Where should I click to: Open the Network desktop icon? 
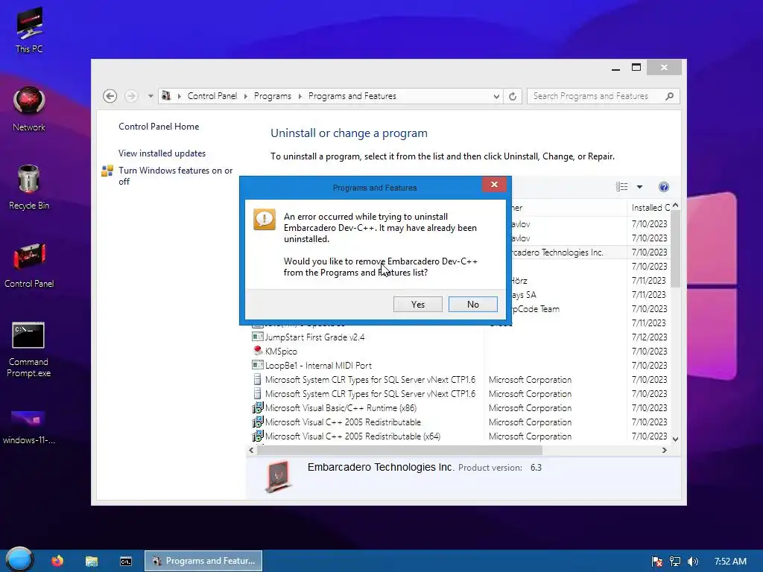[29, 109]
